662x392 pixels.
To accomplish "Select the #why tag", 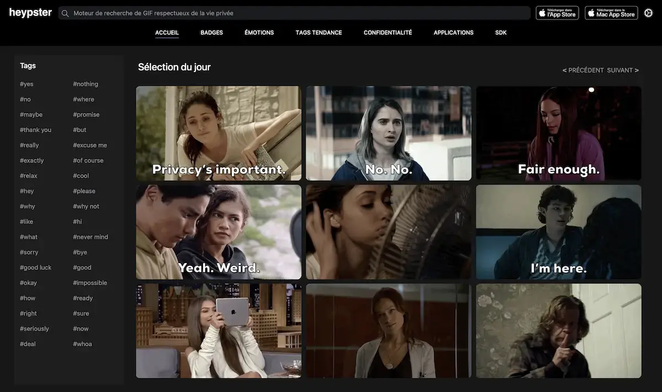I will pyautogui.click(x=27, y=206).
